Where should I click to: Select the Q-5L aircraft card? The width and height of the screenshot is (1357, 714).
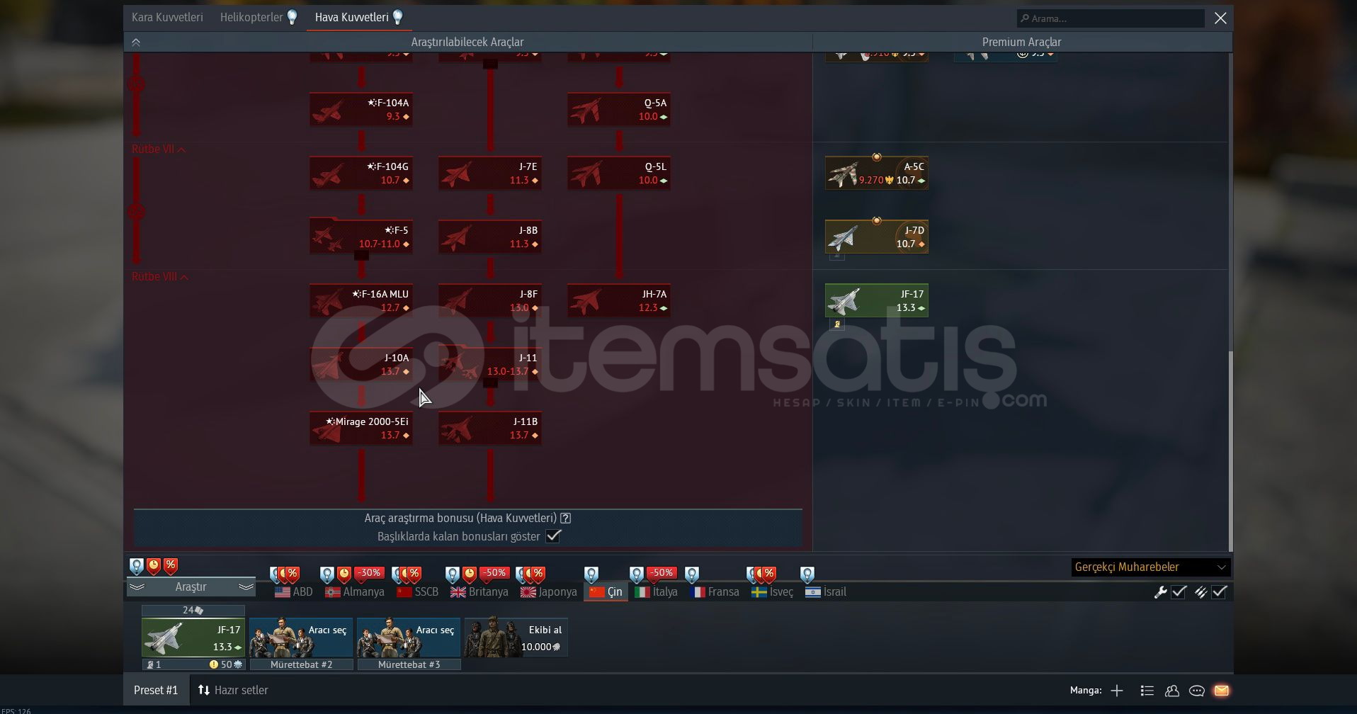tap(619, 173)
